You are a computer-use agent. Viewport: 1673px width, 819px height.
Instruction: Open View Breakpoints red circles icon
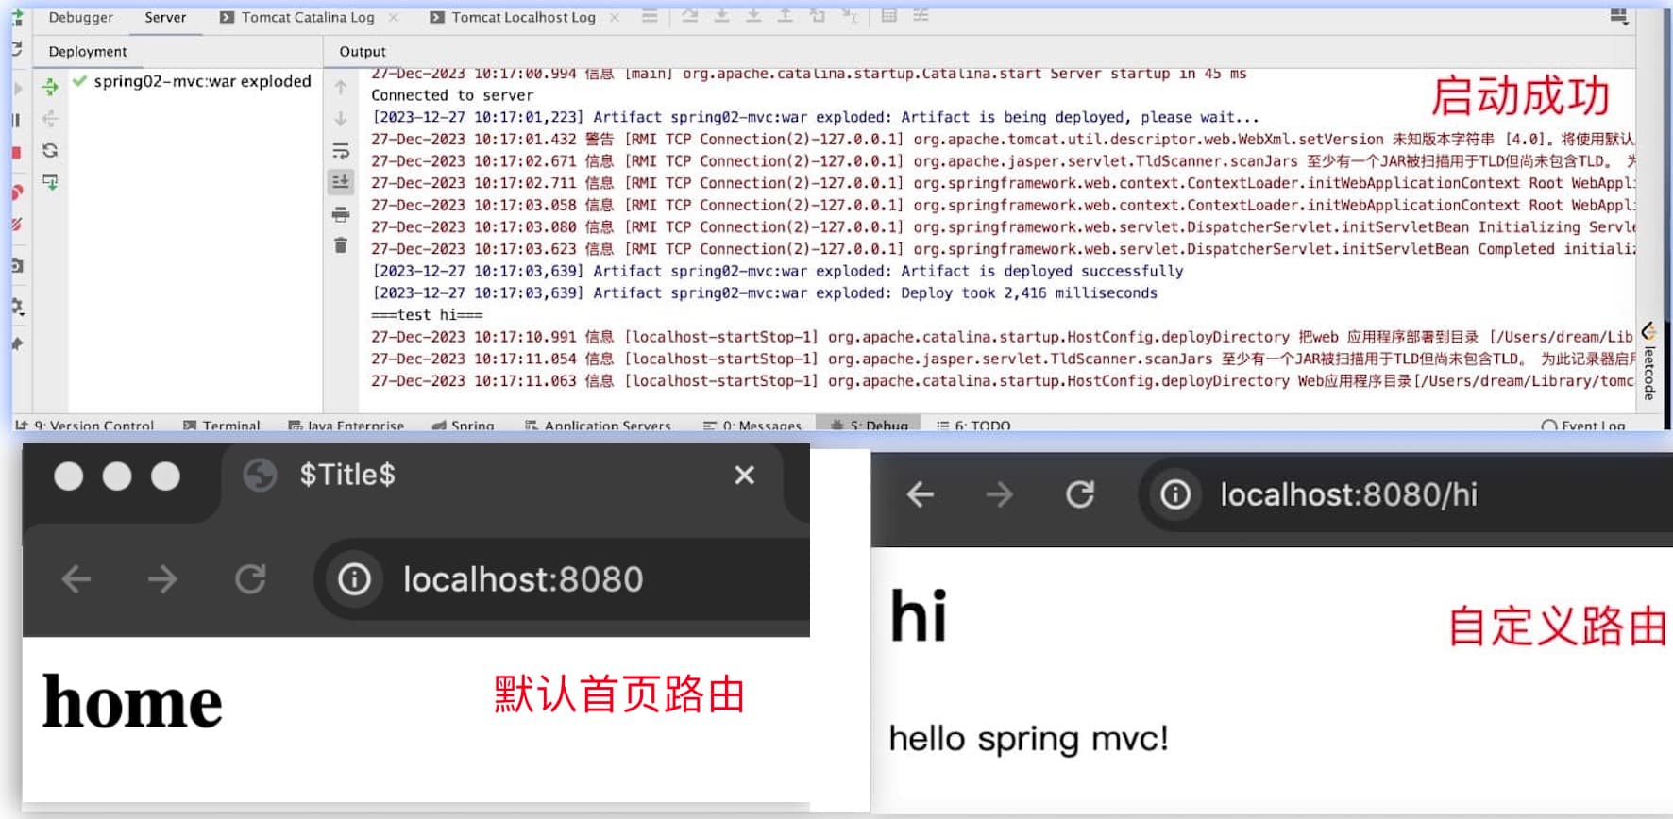pos(17,192)
